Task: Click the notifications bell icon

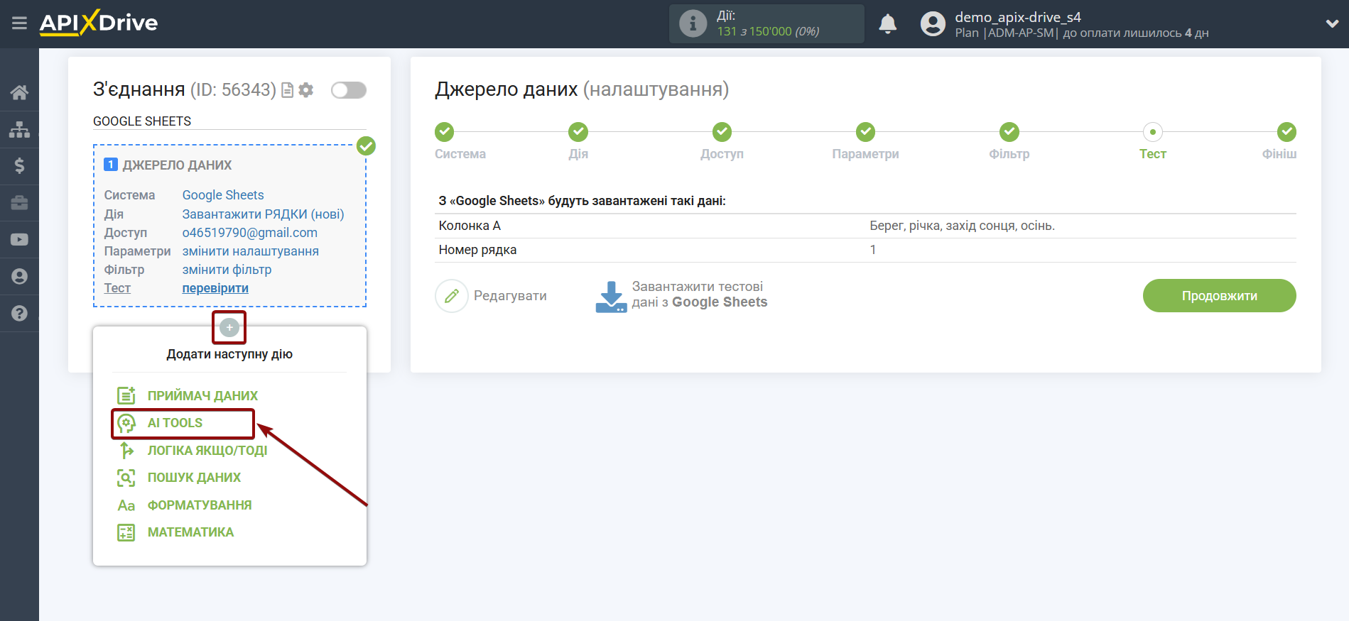Action: coord(887,24)
